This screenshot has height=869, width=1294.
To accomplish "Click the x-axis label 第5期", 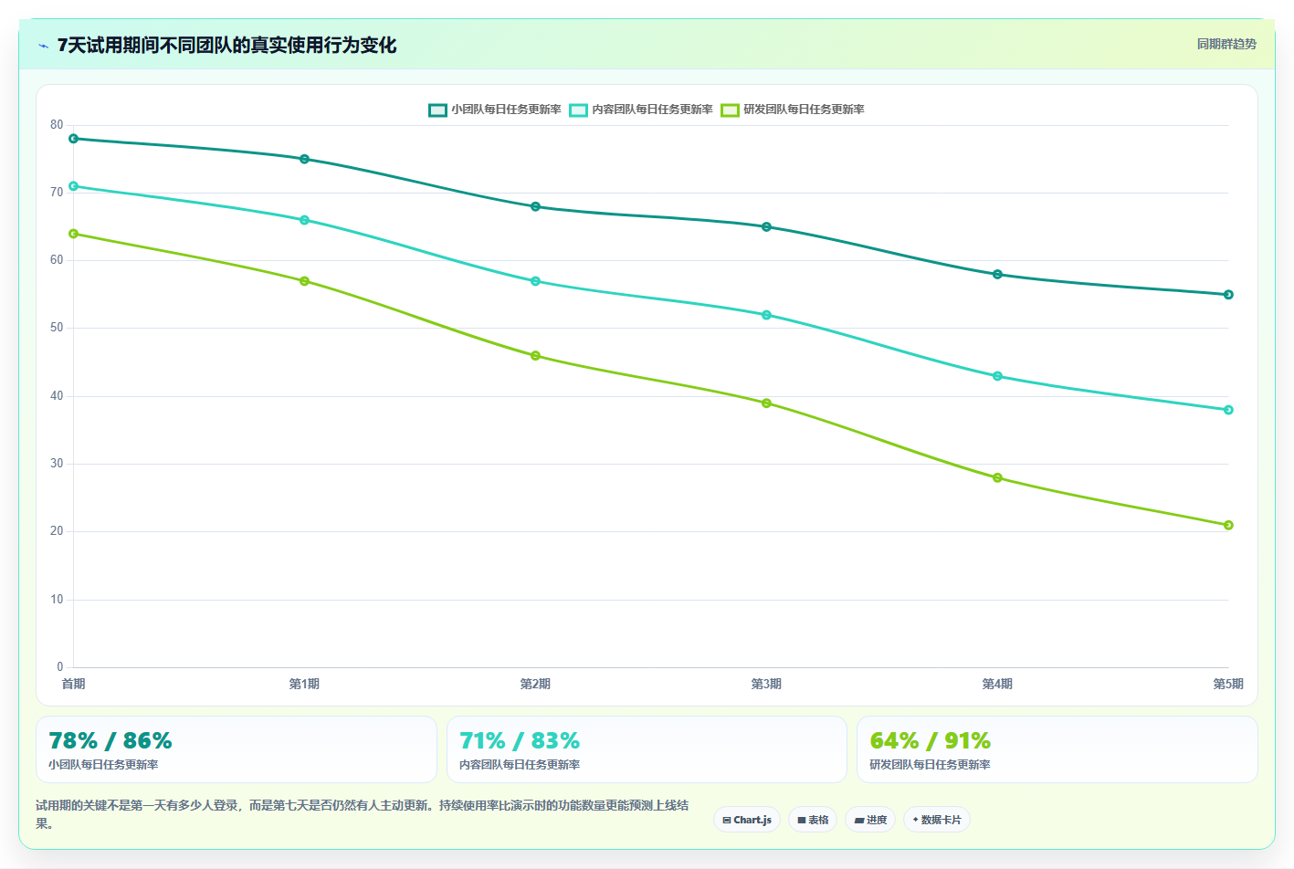I will (x=1228, y=684).
